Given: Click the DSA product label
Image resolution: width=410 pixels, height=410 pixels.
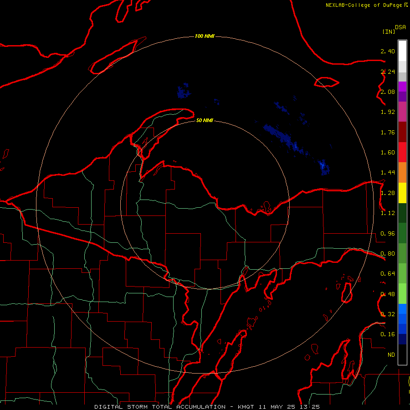Looking at the screenshot, I should tap(400, 27).
